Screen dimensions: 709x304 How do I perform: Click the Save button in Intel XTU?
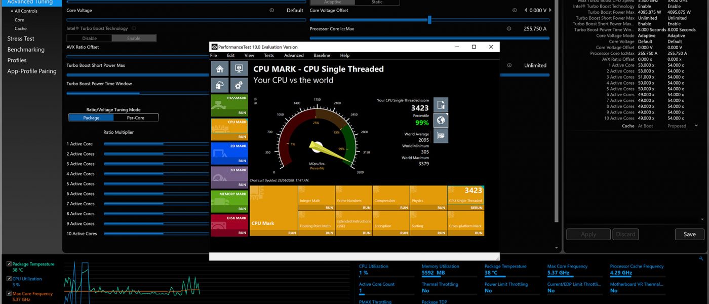pos(689,234)
